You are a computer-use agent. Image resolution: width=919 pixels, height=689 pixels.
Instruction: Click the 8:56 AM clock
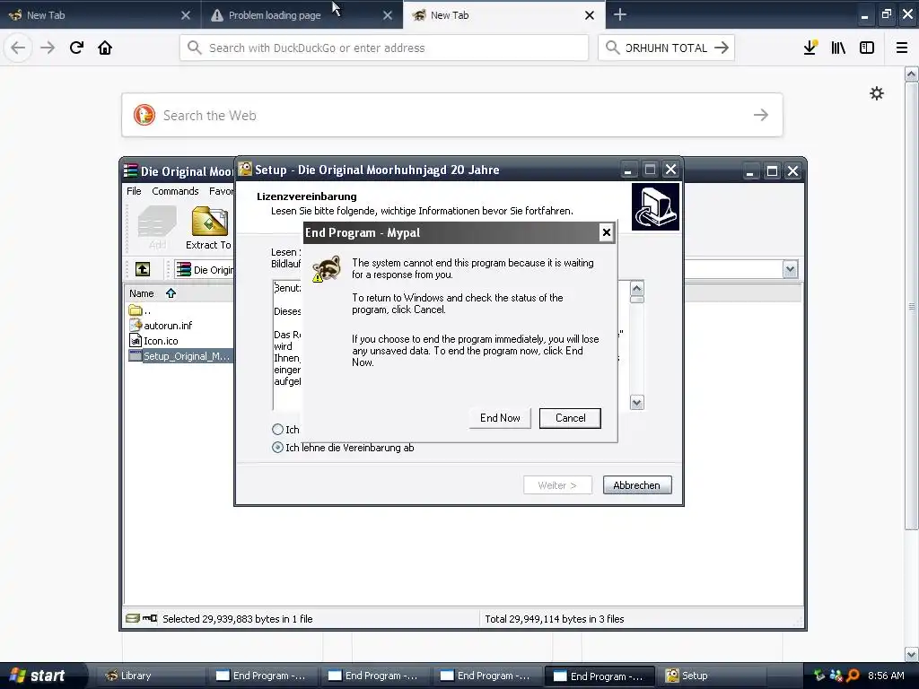[x=886, y=676]
